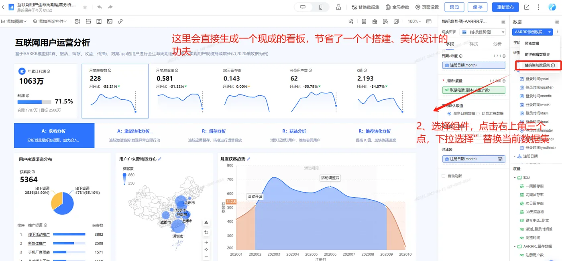Open 页面设置 with gear icon
The width and height of the screenshot is (562, 261).
tap(427, 7)
